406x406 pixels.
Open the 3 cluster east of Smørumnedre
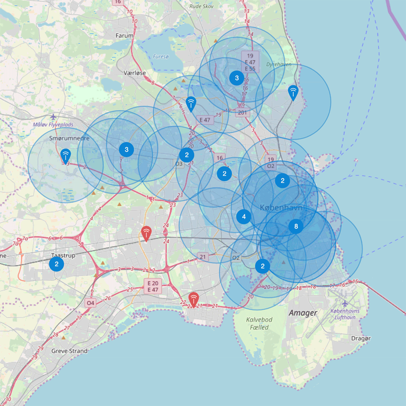[127, 150]
